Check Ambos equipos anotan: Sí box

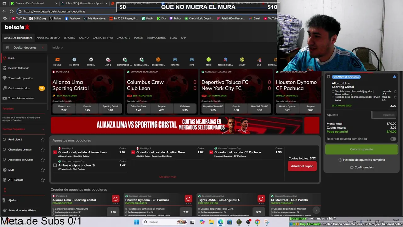[x=55, y=165]
